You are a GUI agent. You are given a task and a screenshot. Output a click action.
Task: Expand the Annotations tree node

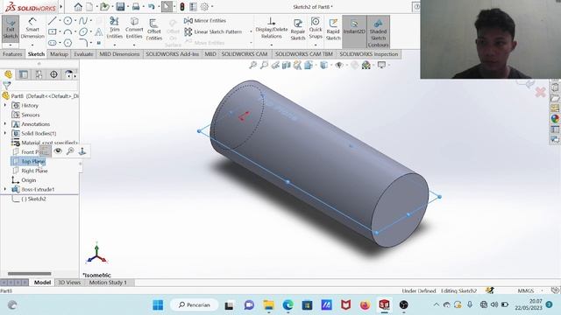(5, 124)
